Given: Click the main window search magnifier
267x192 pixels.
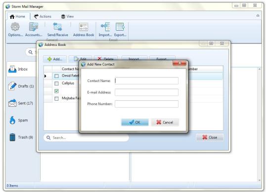Looking at the screenshot, I should click(31, 52).
